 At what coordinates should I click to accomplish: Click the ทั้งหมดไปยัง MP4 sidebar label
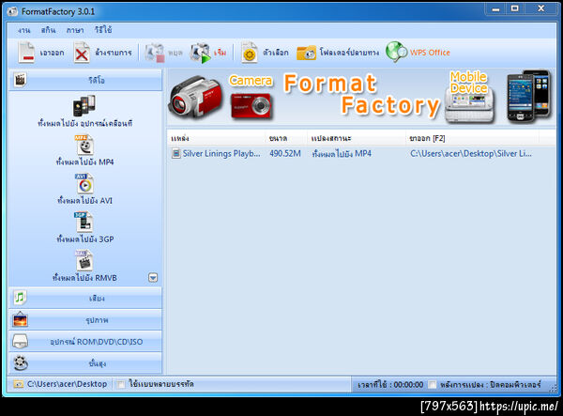tap(84, 162)
